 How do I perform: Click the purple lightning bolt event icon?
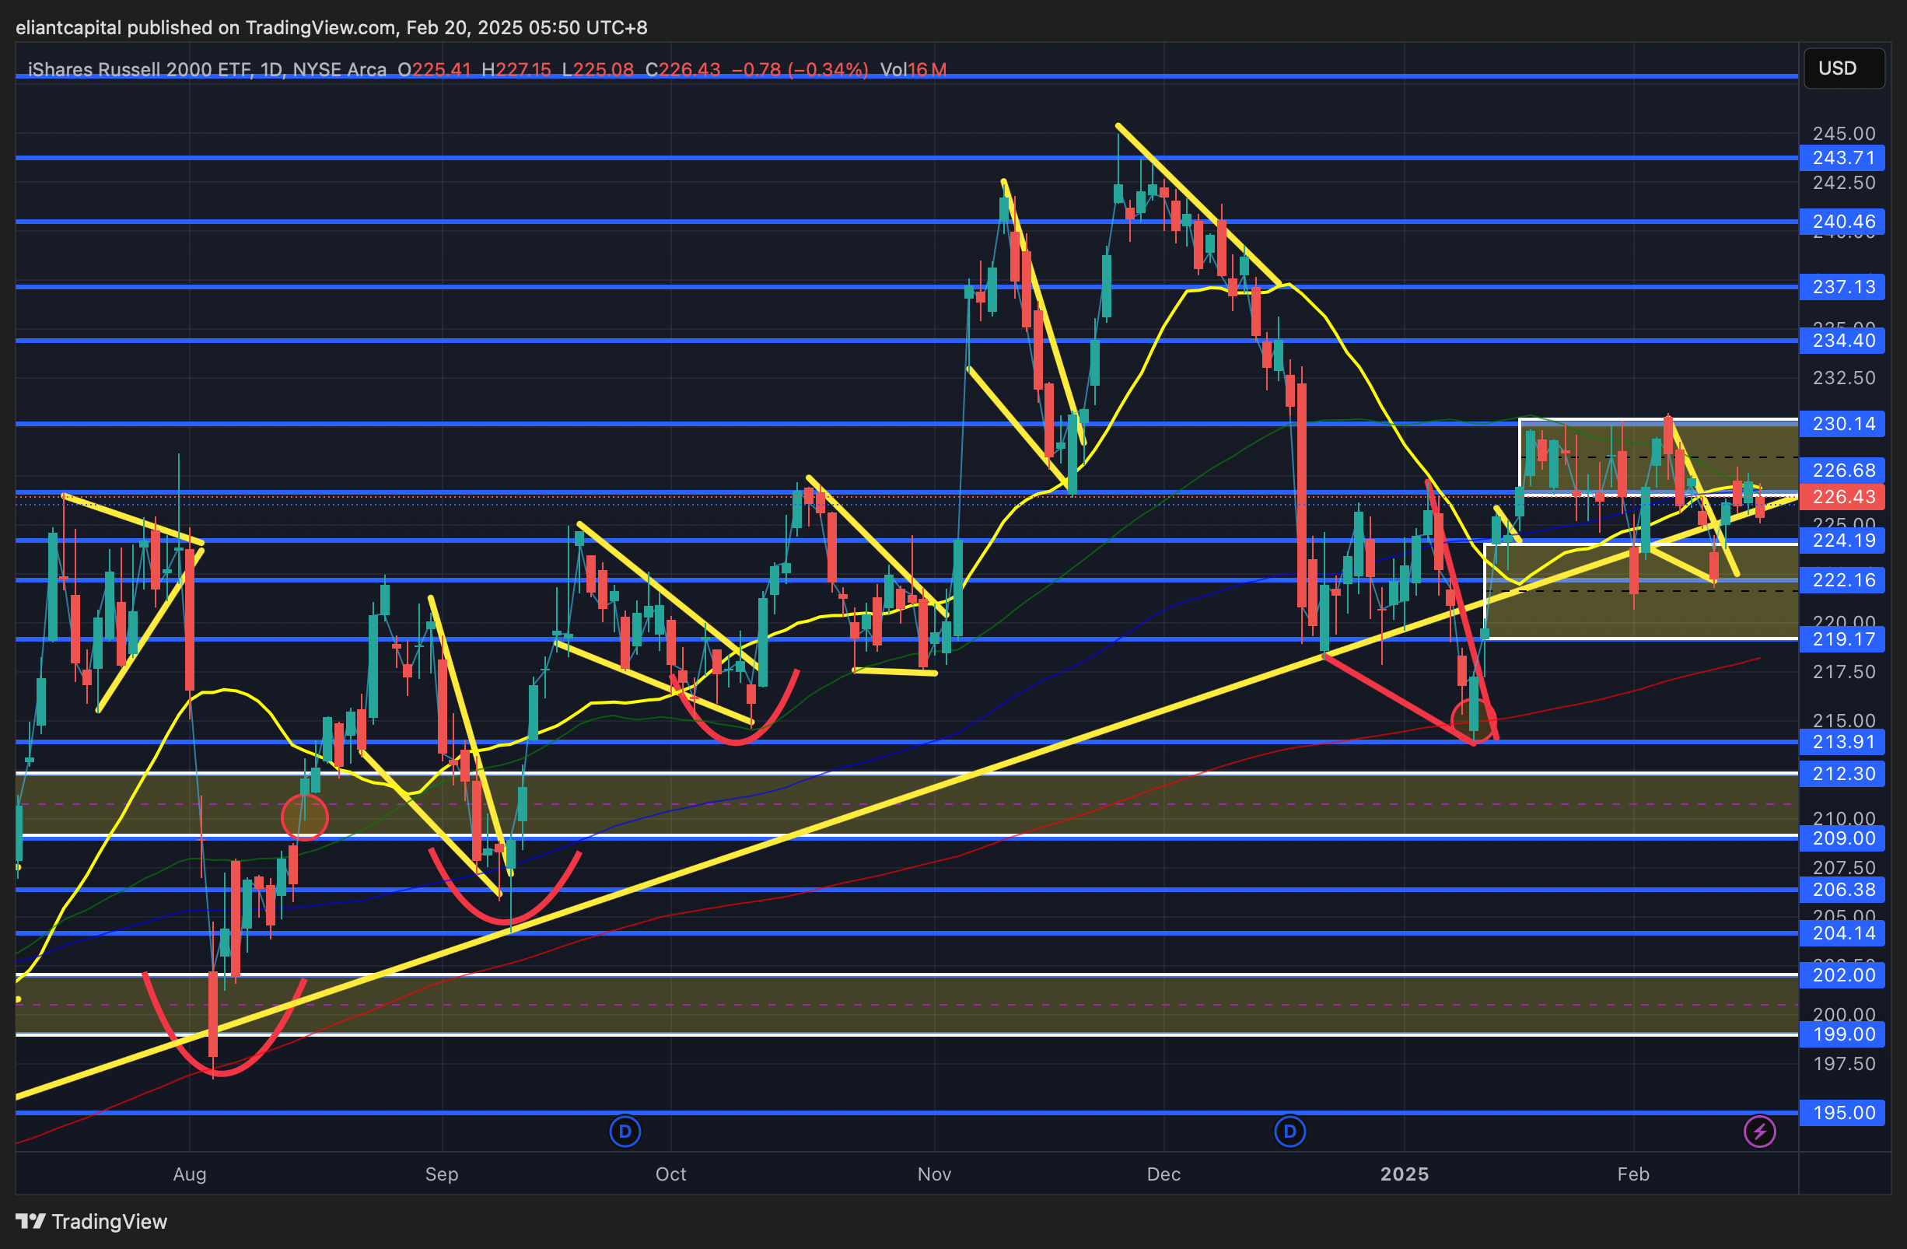1759,1132
